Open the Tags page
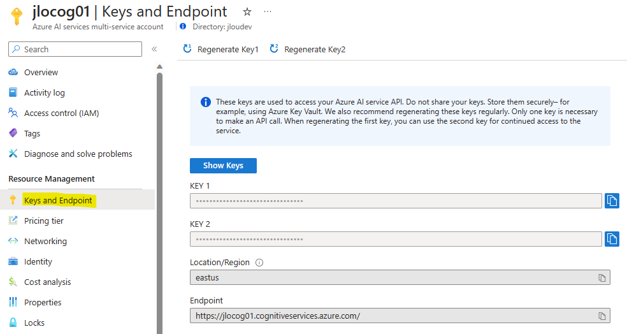Image resolution: width=627 pixels, height=334 pixels. coord(32,134)
